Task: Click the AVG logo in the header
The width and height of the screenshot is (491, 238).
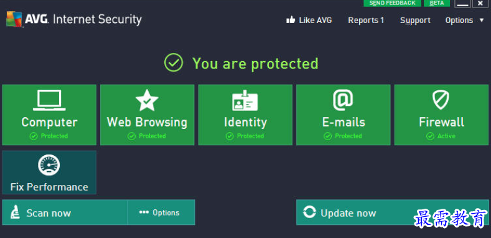Action: click(x=14, y=19)
